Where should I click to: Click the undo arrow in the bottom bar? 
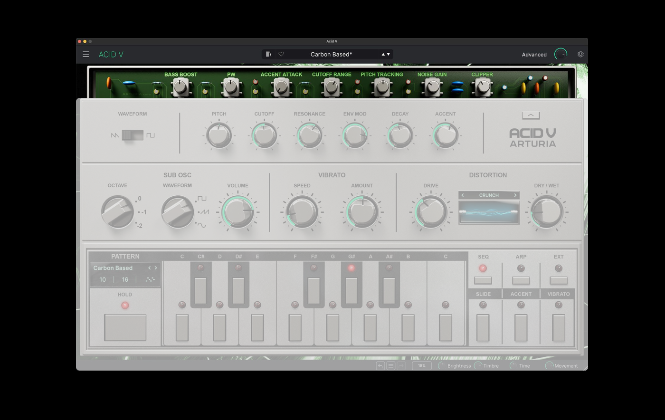380,365
